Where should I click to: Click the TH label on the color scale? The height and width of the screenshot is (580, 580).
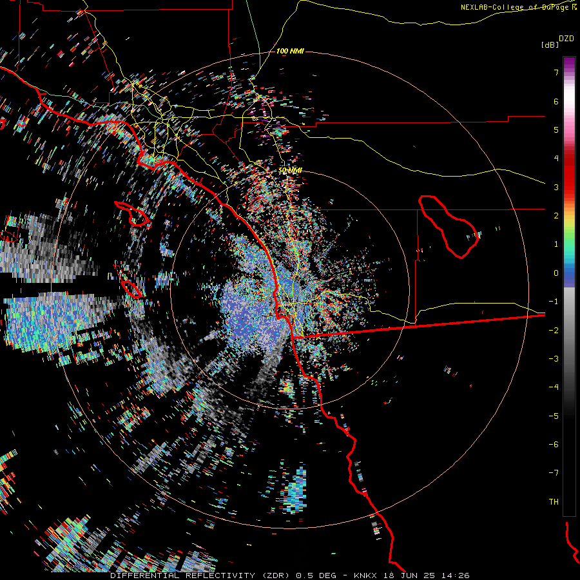coord(554,502)
